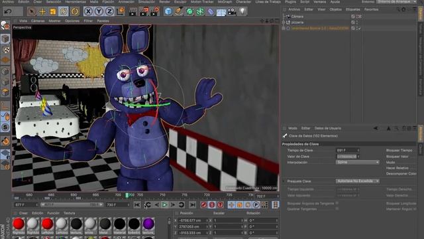
Task: Select Texture mode checker icon in left palette
Action: point(5,50)
